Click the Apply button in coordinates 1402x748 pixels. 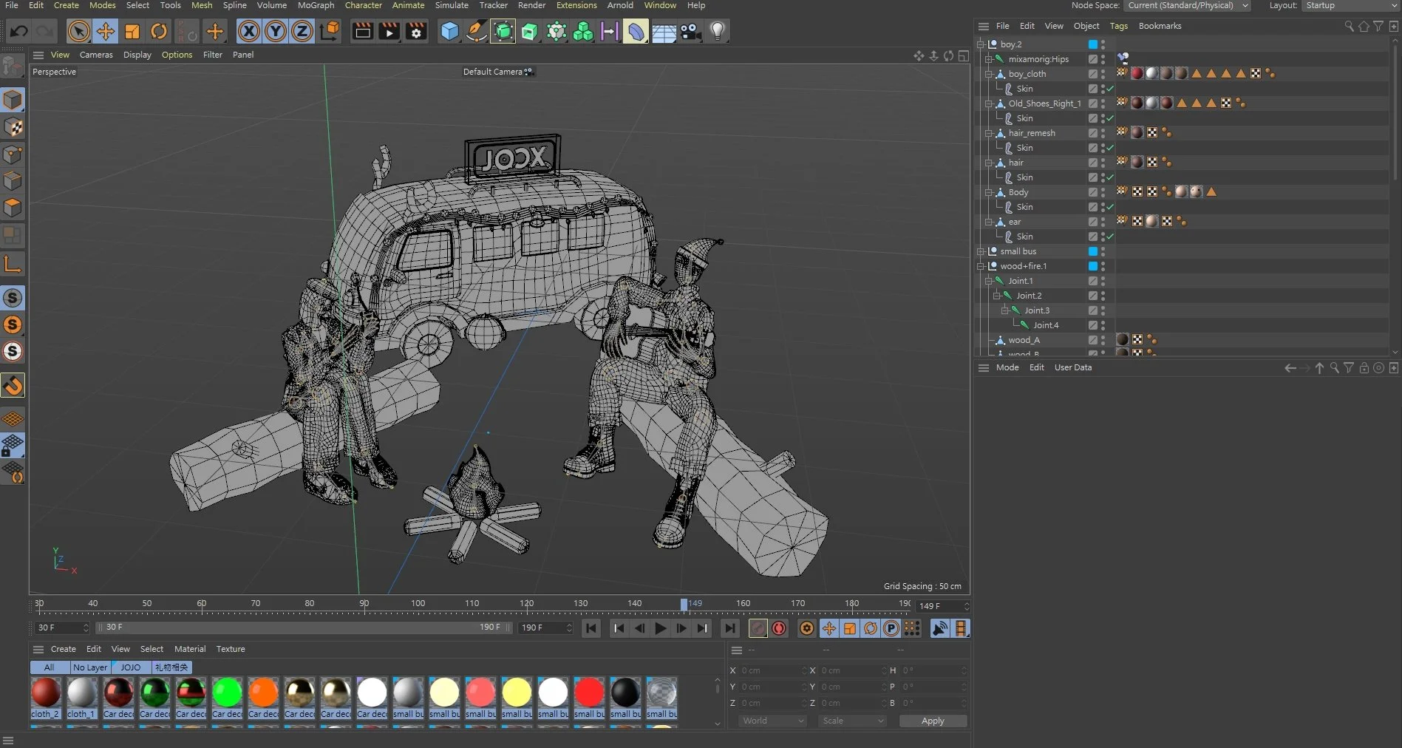[x=933, y=721]
